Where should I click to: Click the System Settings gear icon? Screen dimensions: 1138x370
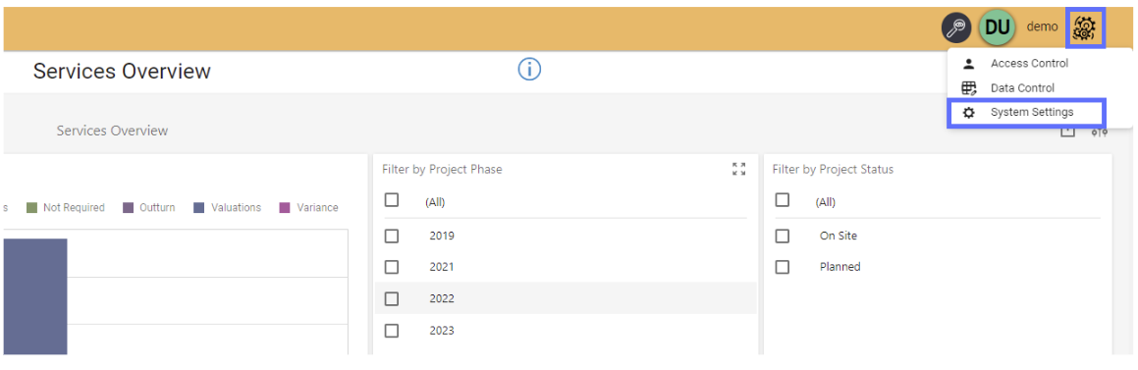(x=968, y=113)
